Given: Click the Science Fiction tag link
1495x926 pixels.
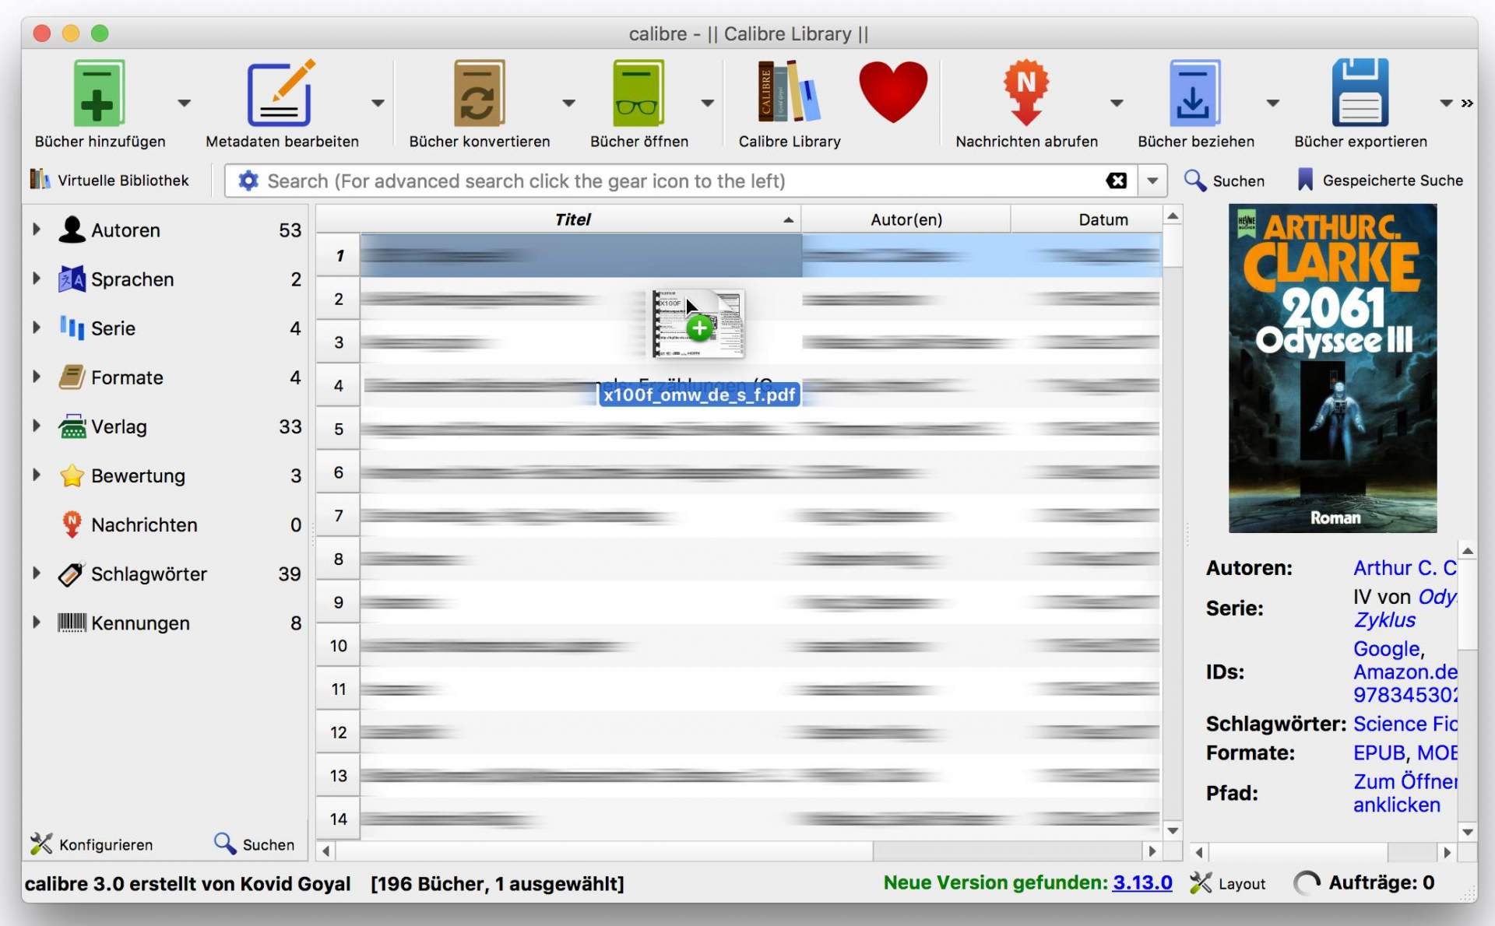Looking at the screenshot, I should (x=1405, y=724).
